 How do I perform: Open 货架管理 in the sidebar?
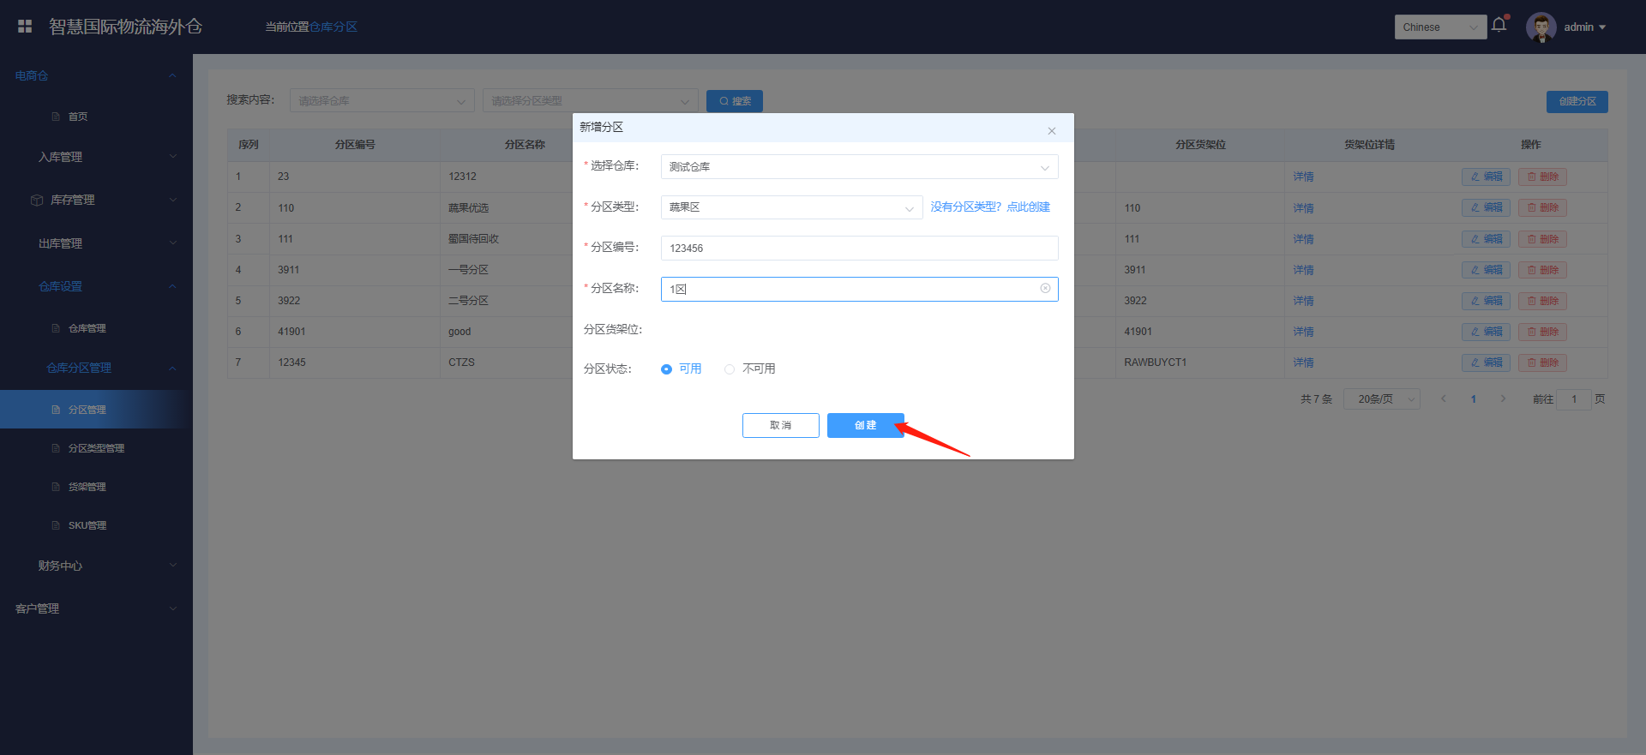pyautogui.click(x=87, y=487)
